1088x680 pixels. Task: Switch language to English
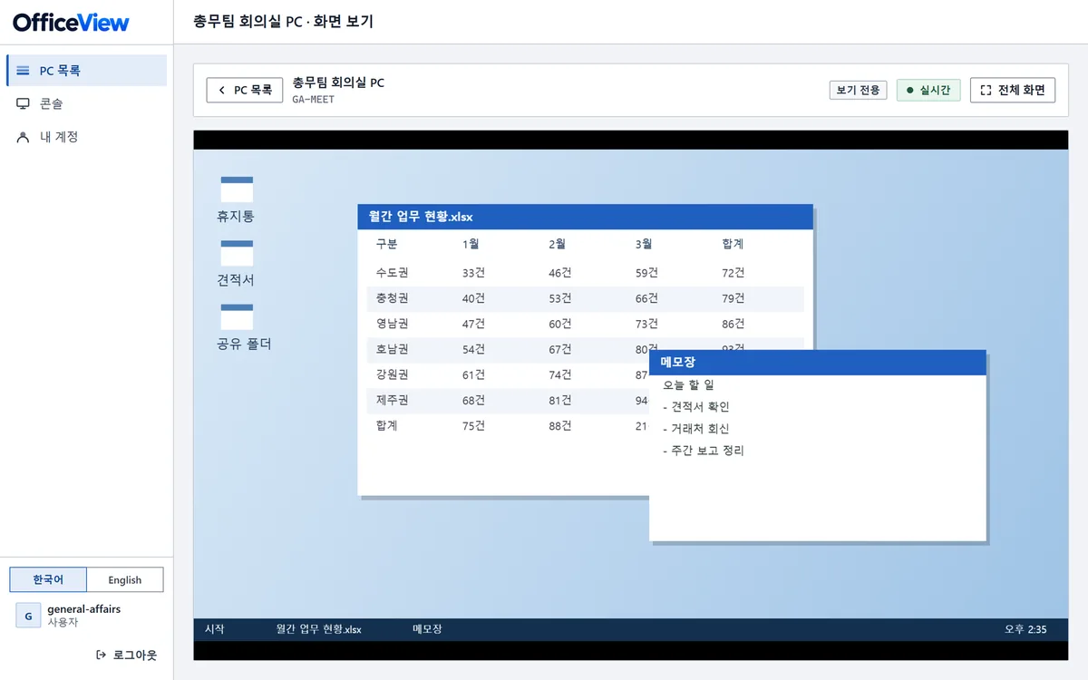(x=125, y=579)
